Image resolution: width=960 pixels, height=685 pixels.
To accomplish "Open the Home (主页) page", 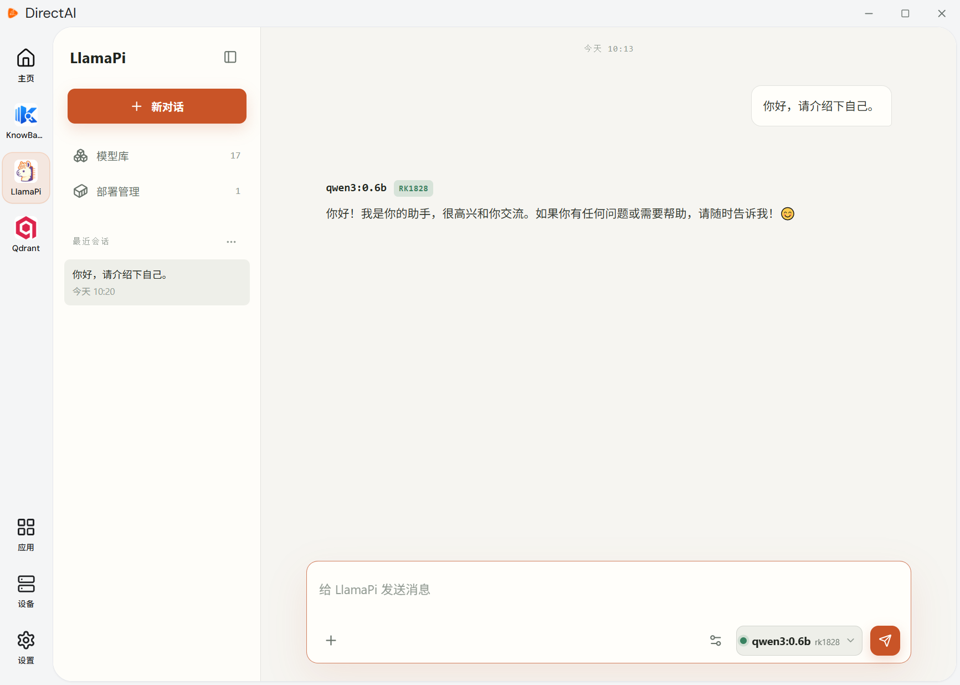I will (x=26, y=65).
